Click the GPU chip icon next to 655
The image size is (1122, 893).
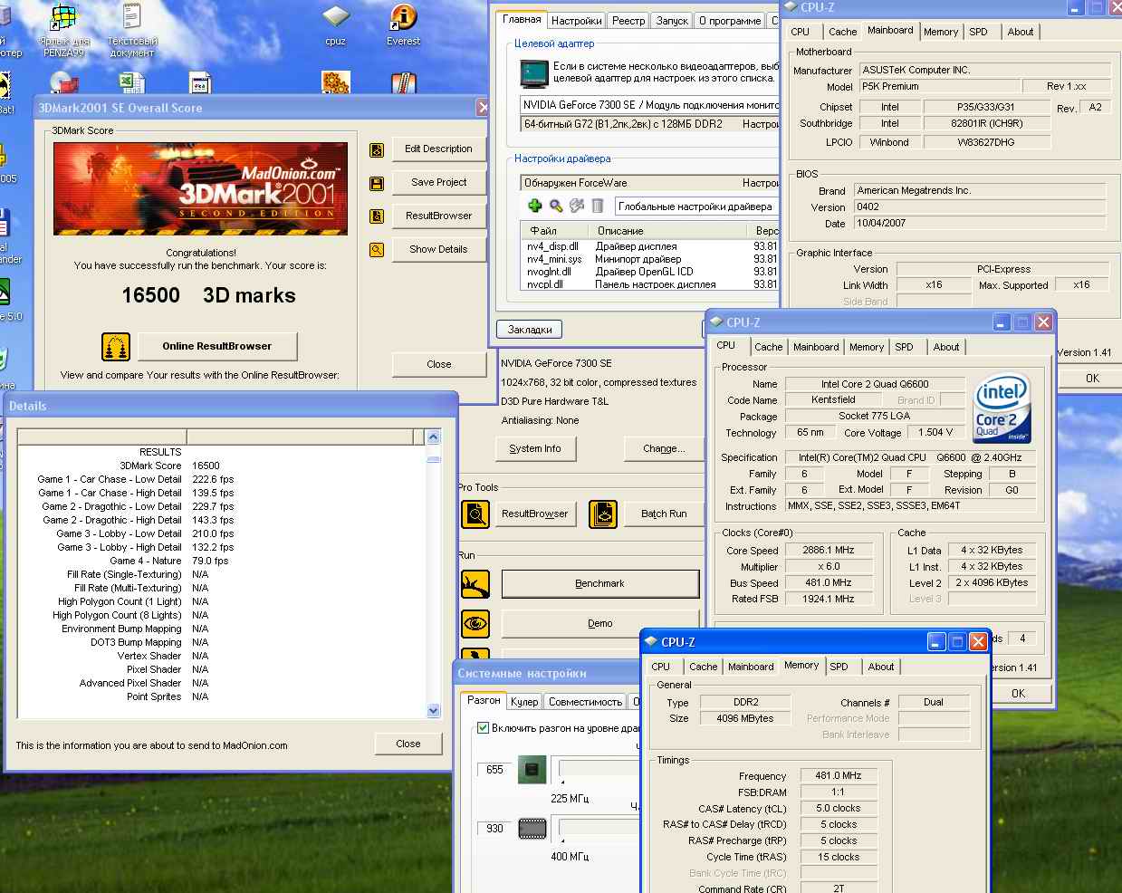(x=532, y=770)
